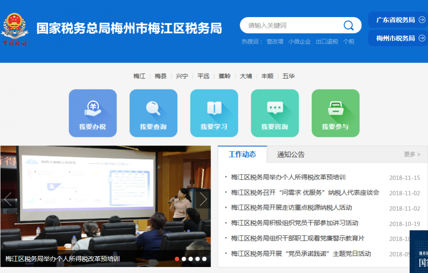
Task: Click inside the 请输入关键词 search field
Action: (295, 25)
